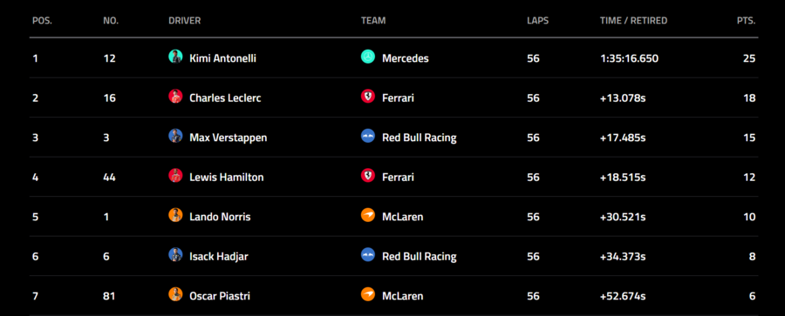Click Red Bull Racing logo in Verstappen's row
Image resolution: width=785 pixels, height=316 pixels.
tap(368, 136)
